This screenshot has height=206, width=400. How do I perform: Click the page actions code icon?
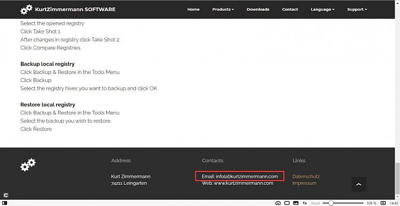305,203
